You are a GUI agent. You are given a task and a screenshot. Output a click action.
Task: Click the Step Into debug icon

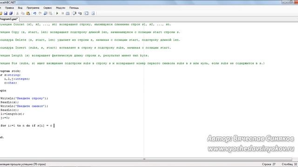pos(80,13)
